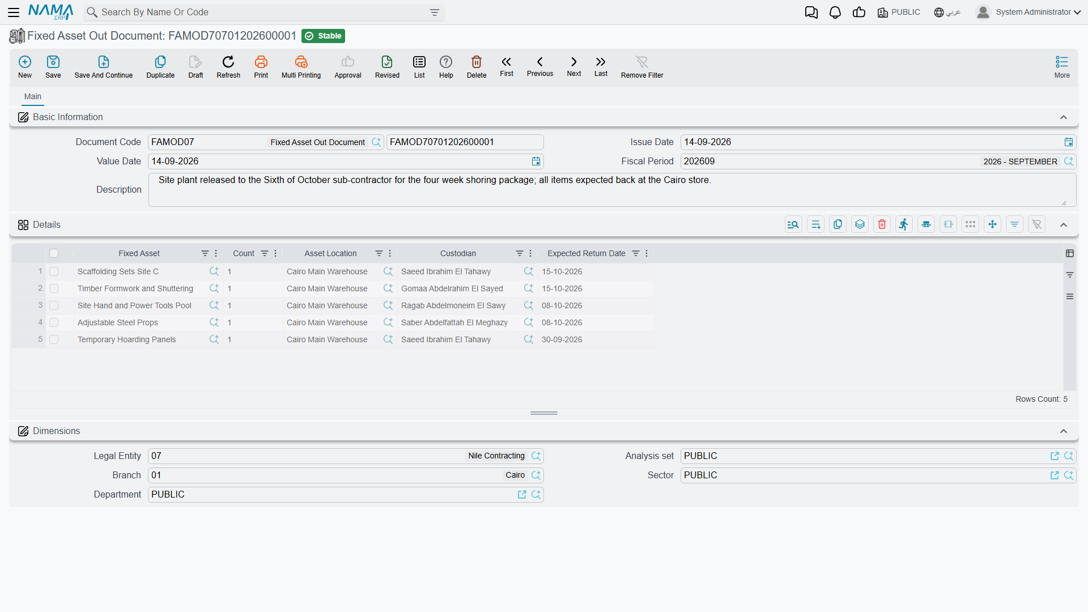Open grid column settings icon
The height and width of the screenshot is (612, 1088).
click(x=1070, y=253)
